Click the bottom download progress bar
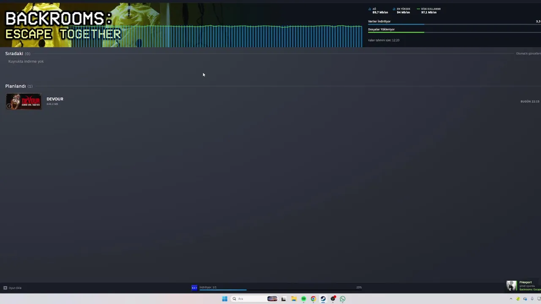Image resolution: width=541 pixels, height=304 pixels. click(x=281, y=290)
